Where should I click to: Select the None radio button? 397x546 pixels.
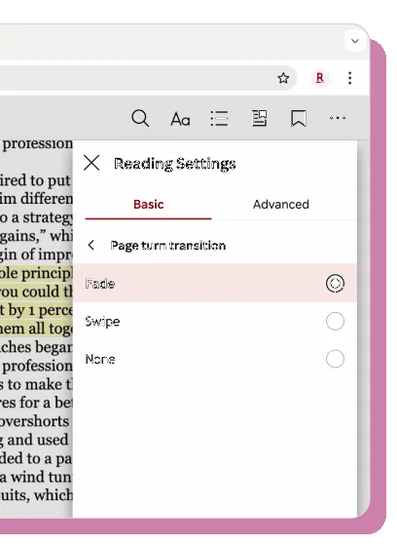335,359
